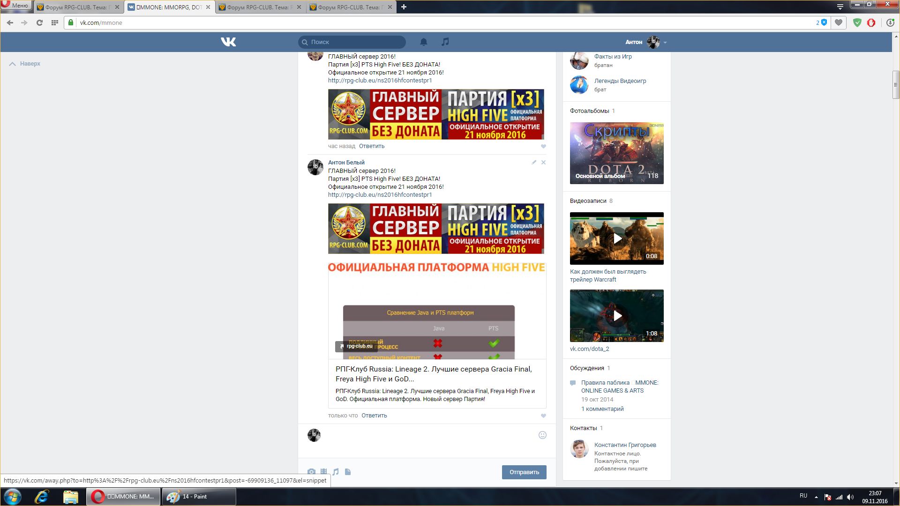Attach a document to the comment

[x=348, y=472]
